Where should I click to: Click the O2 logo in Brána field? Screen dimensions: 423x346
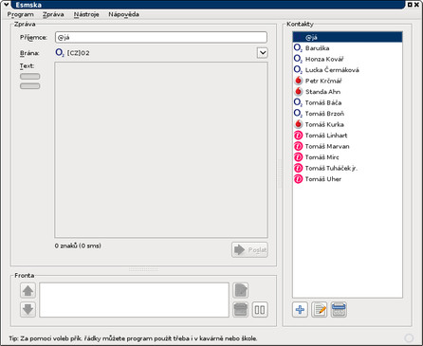60,52
